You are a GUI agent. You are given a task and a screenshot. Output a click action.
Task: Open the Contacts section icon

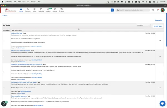[x=28, y=10]
